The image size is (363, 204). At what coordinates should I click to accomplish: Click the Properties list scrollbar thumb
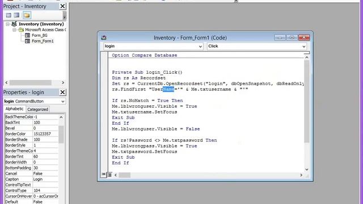point(61,135)
